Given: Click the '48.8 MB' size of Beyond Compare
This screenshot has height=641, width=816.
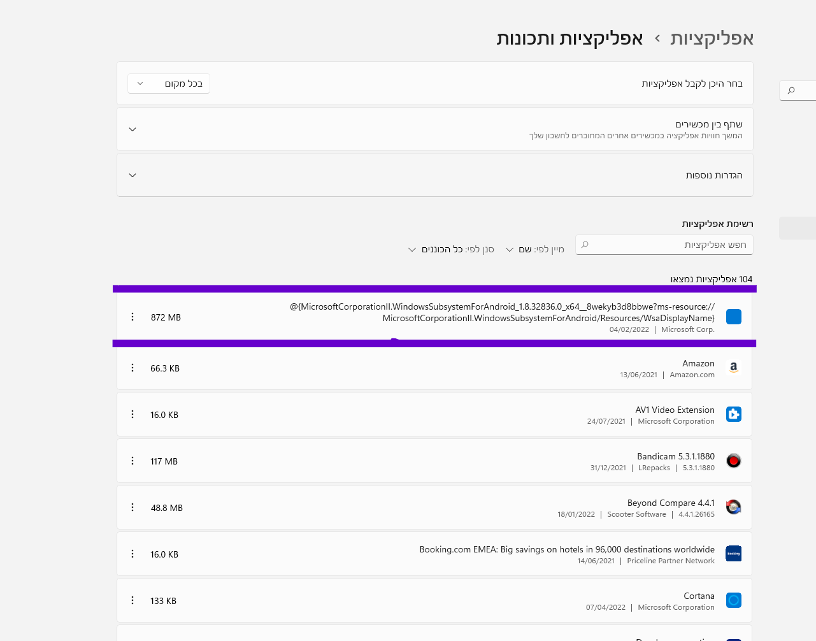Looking at the screenshot, I should [x=166, y=508].
